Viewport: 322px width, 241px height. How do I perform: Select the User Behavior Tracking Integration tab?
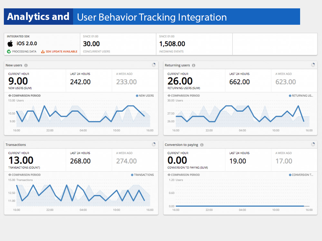(x=151, y=17)
